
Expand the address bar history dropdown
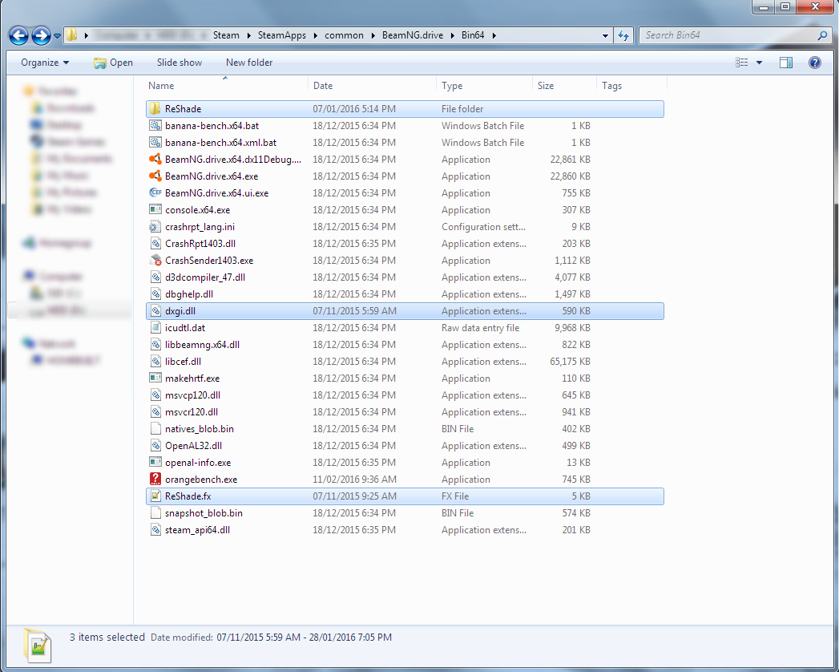605,35
